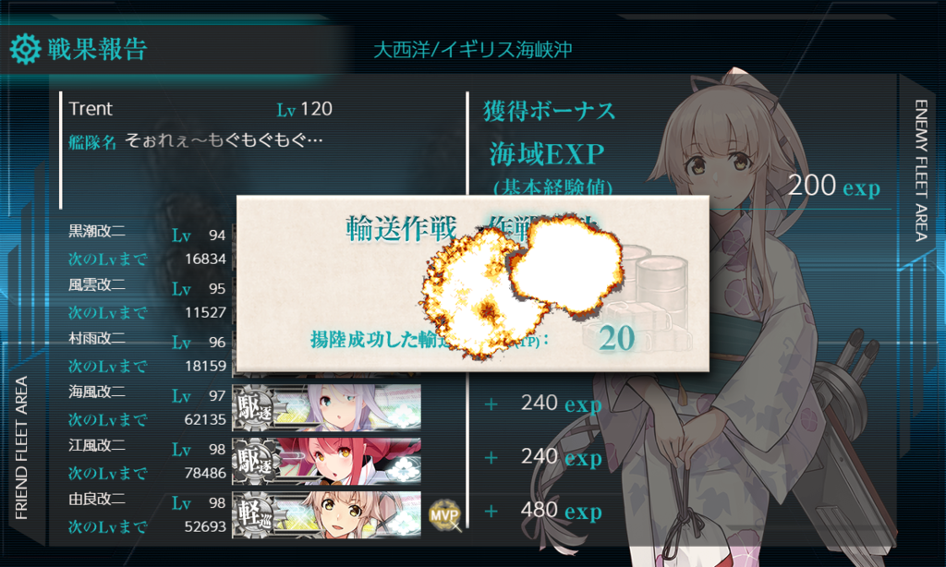Select 由良改二 ship banner portrait
The width and height of the screenshot is (946, 567).
click(326, 514)
